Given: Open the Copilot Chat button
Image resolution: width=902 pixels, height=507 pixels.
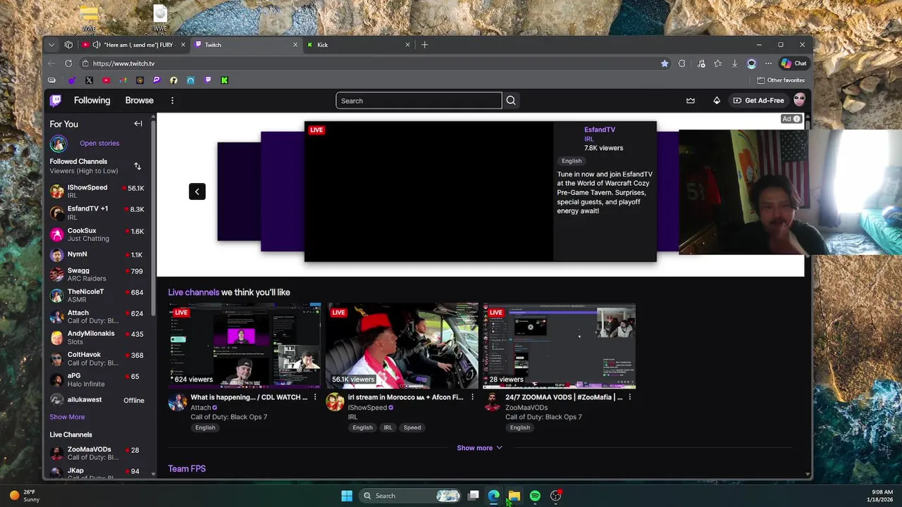Looking at the screenshot, I should [793, 63].
